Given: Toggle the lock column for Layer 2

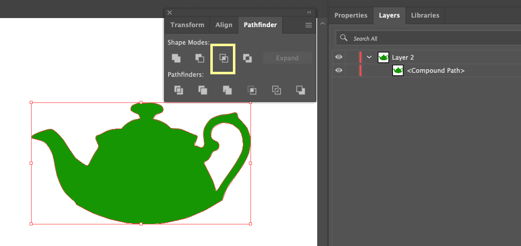Looking at the screenshot, I should [x=351, y=57].
